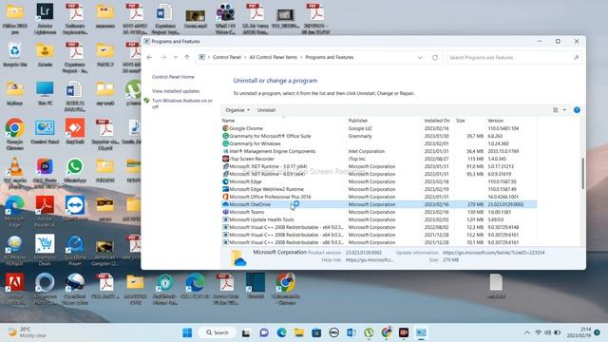Select the Microsoft Teams row
Image resolution: width=608 pixels, height=342 pixels.
pyautogui.click(x=379, y=212)
